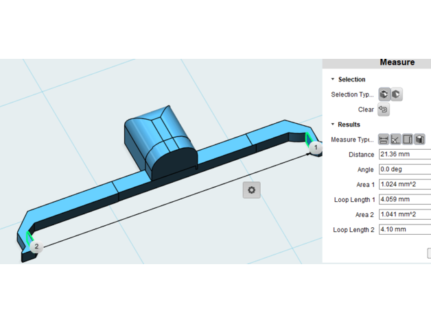Collapse the Results section
431x323 pixels.
click(333, 125)
